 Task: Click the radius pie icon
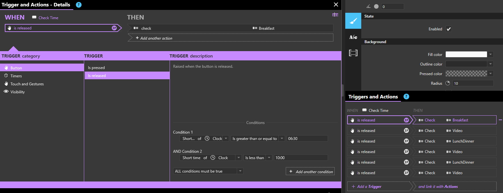pos(448,83)
